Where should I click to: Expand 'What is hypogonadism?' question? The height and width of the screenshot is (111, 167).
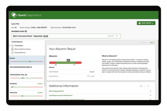click(151, 91)
